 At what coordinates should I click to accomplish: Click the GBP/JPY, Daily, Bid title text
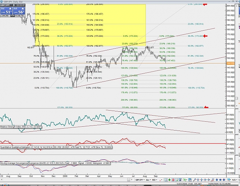pyautogui.click(x=13, y=2)
